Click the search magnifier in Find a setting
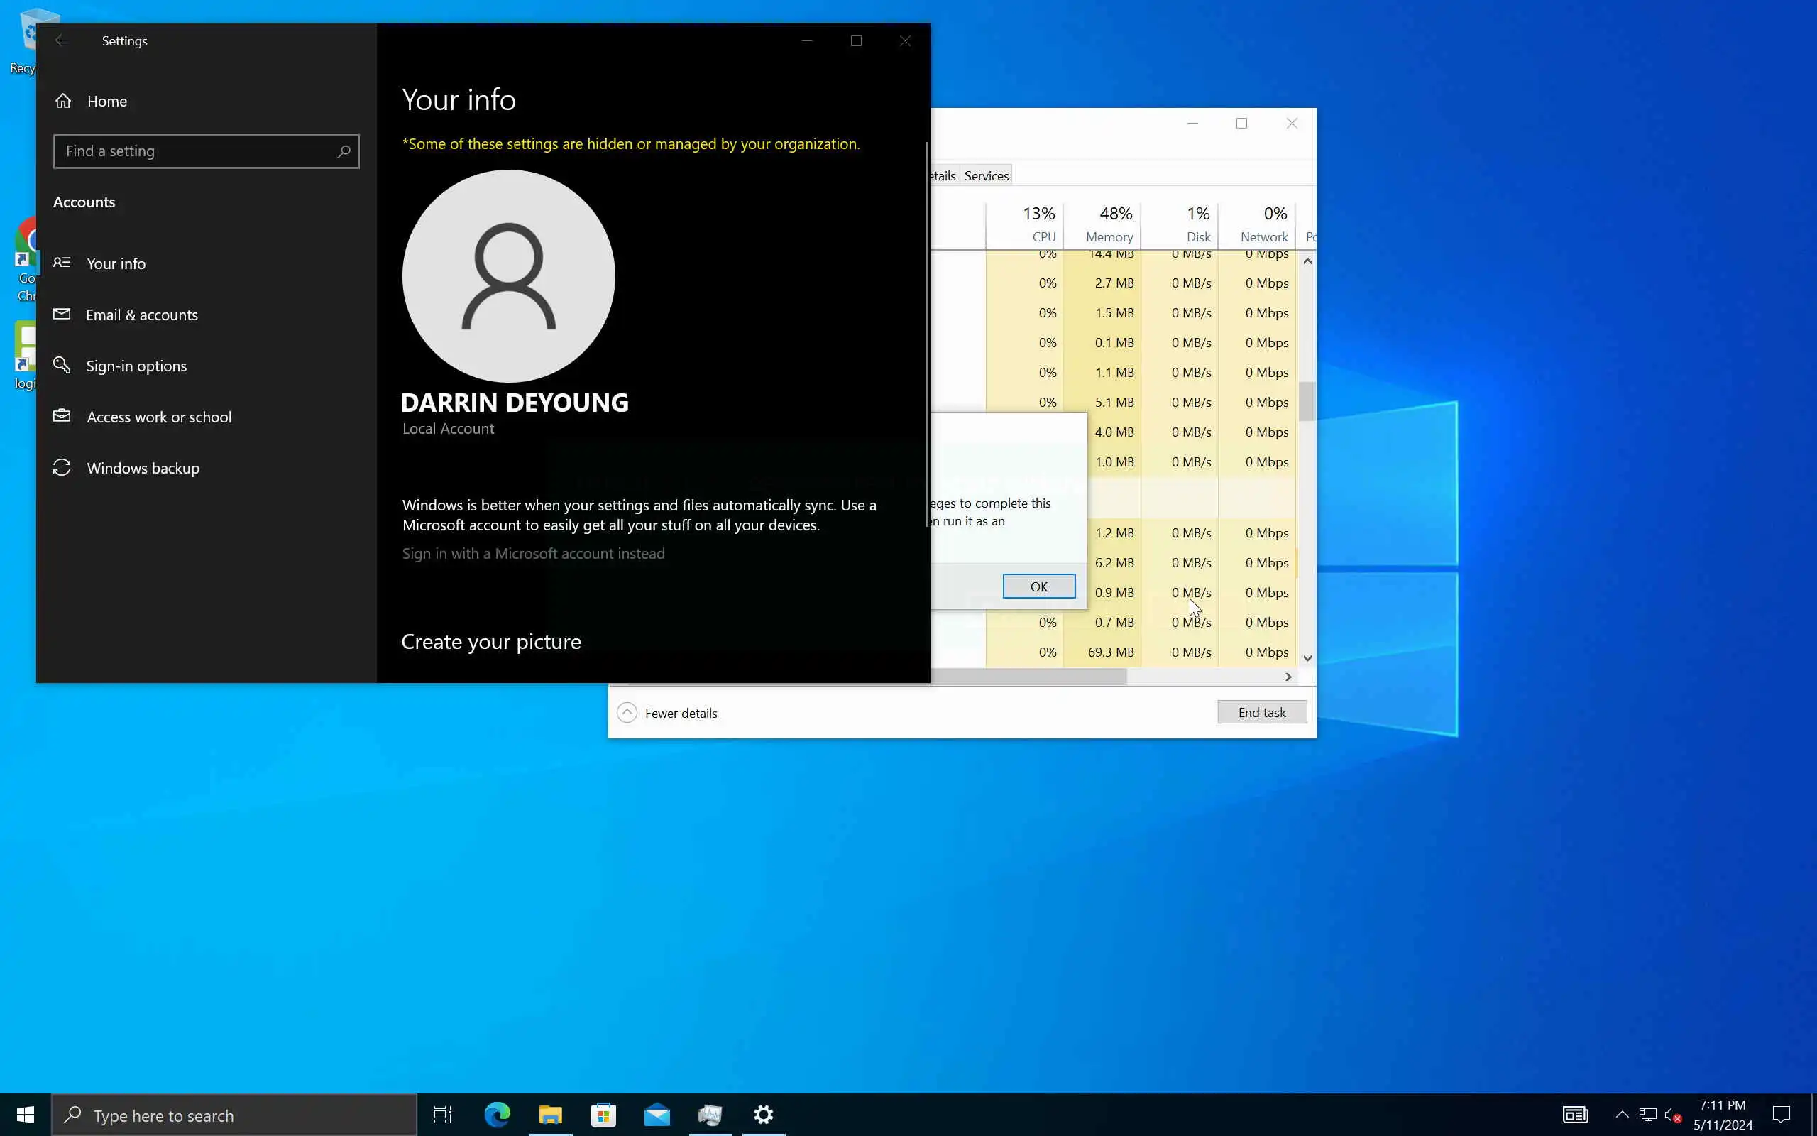Image resolution: width=1817 pixels, height=1136 pixels. [343, 152]
